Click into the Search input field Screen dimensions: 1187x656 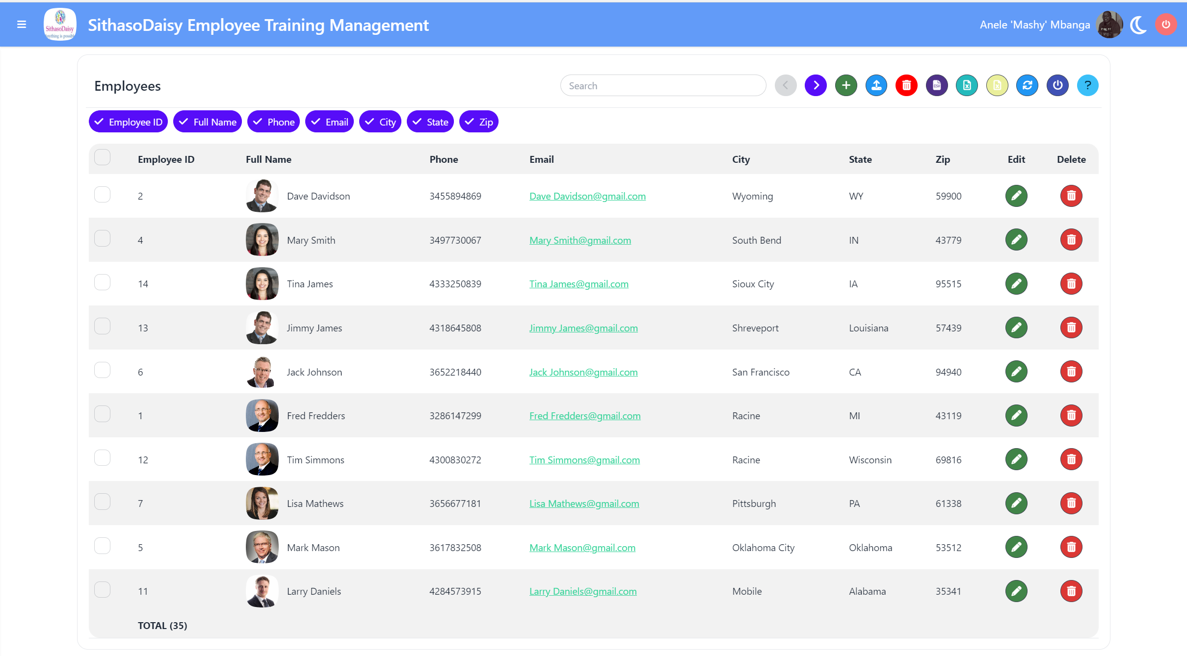pos(662,86)
